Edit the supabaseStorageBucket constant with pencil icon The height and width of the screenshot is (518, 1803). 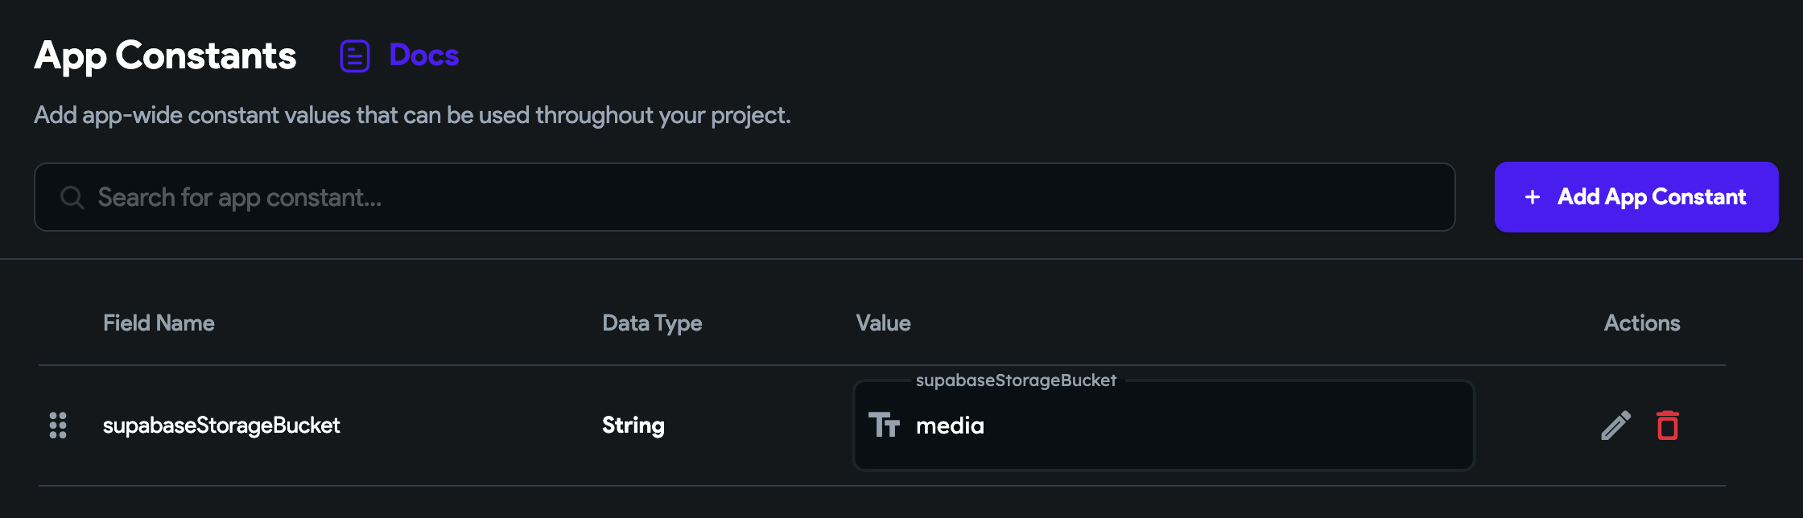click(1615, 425)
